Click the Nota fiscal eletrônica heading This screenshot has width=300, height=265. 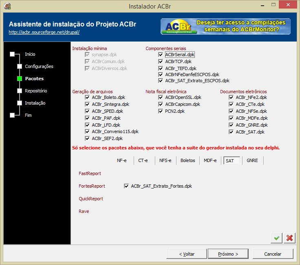166,92
